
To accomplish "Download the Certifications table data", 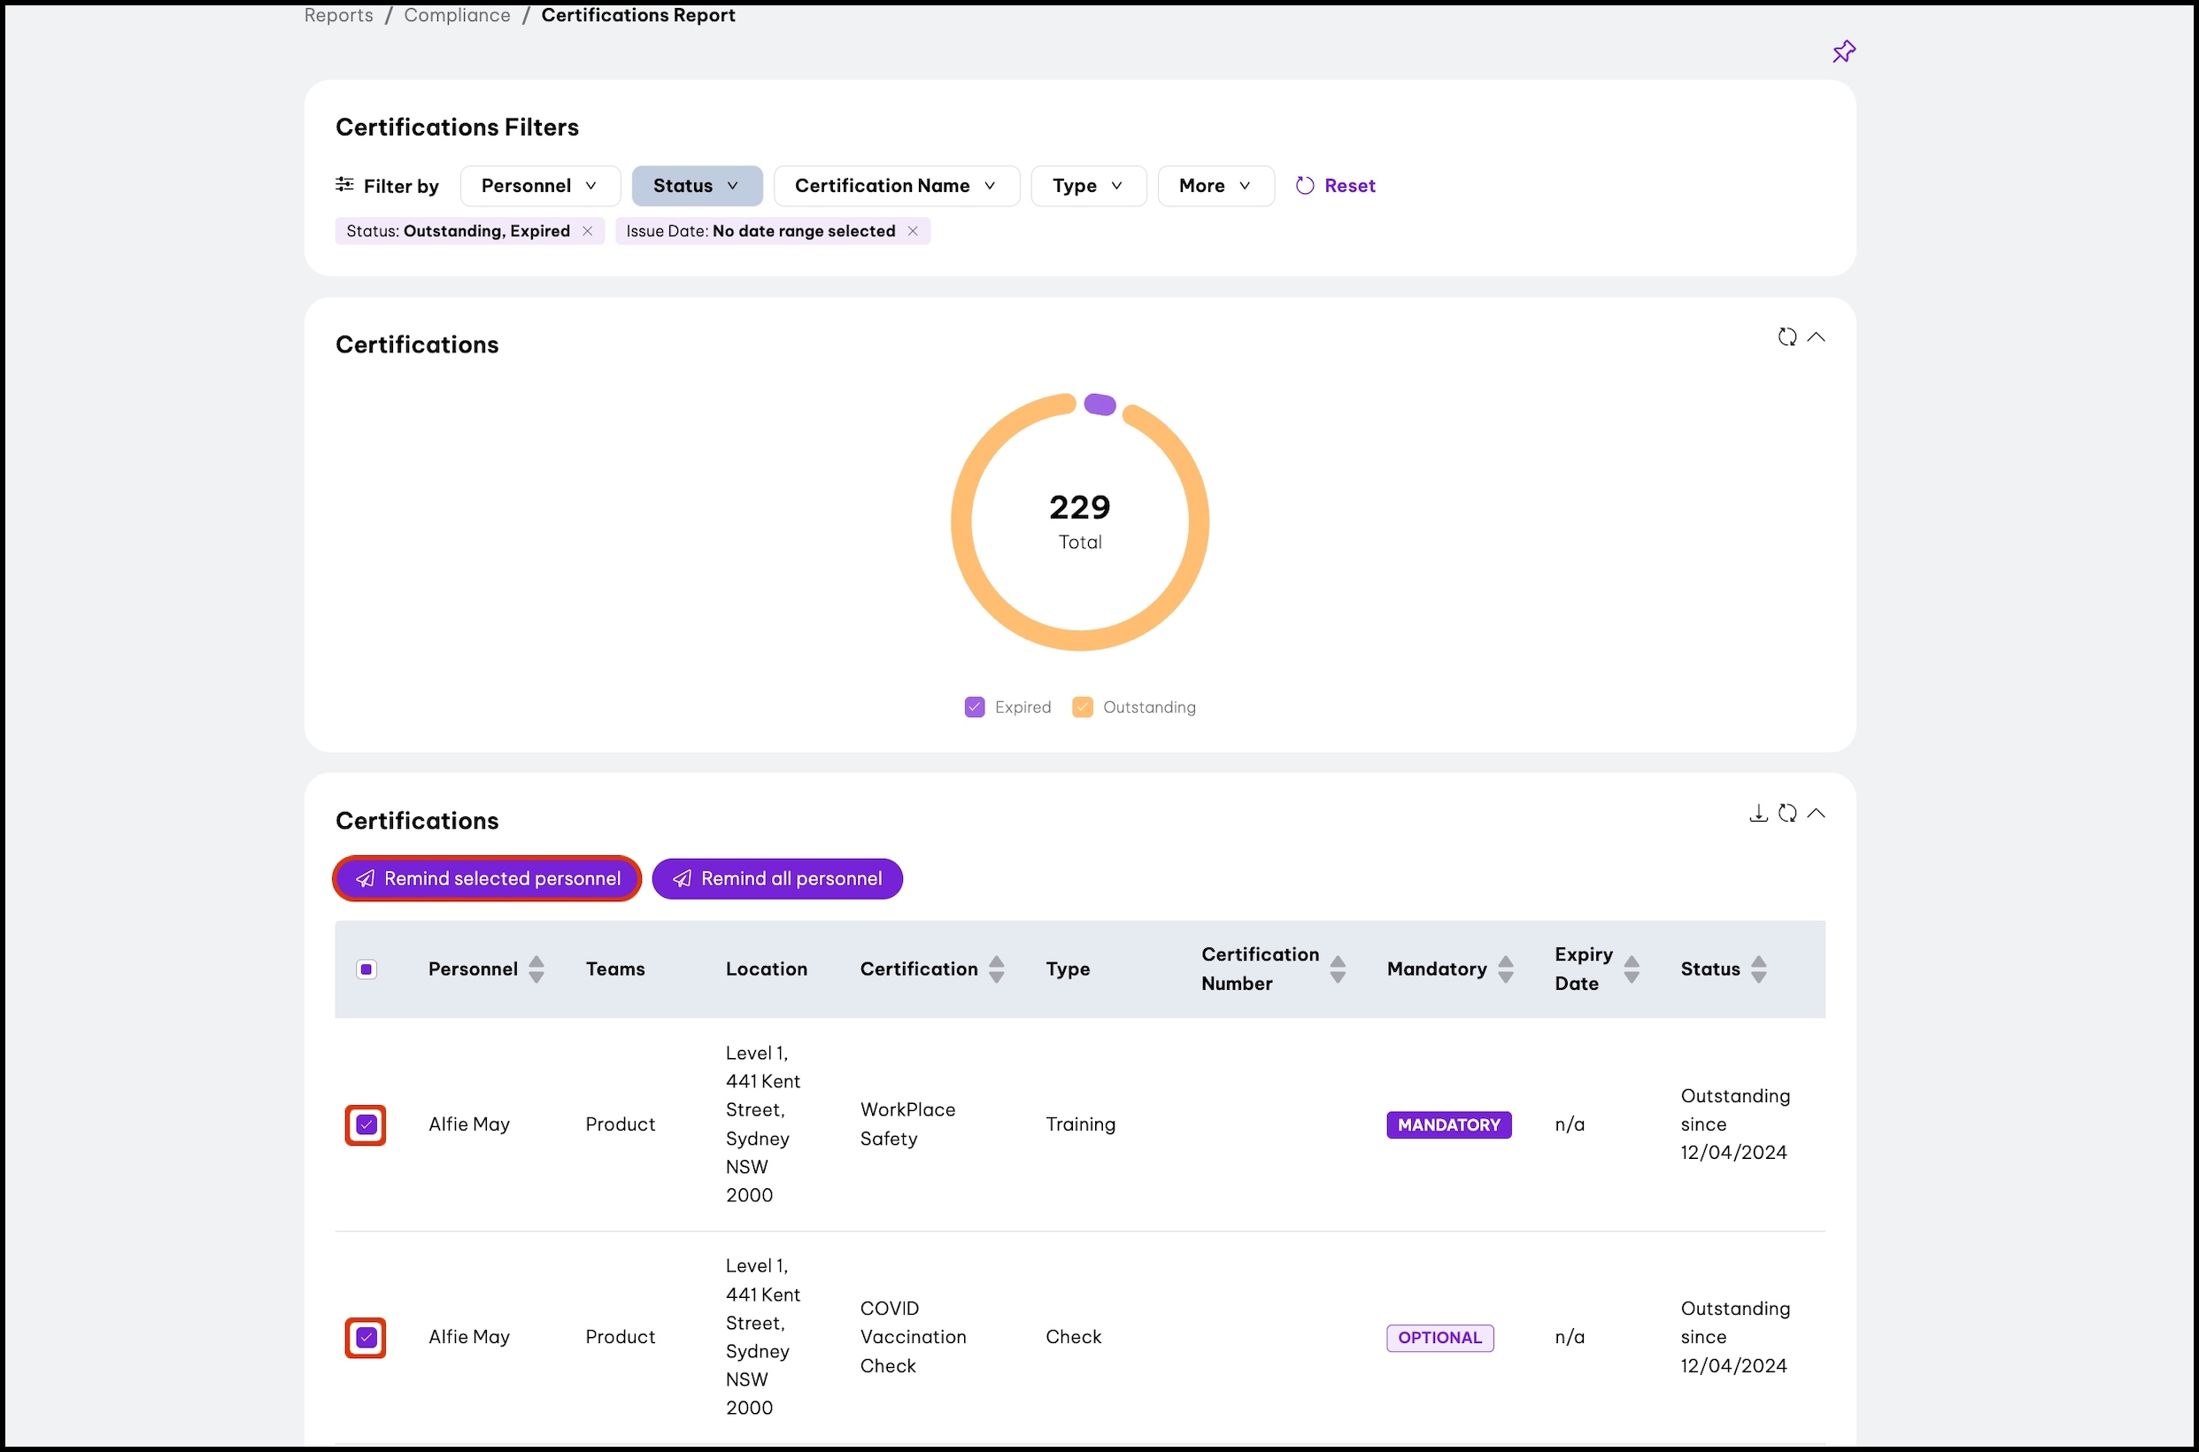I will pos(1758,813).
